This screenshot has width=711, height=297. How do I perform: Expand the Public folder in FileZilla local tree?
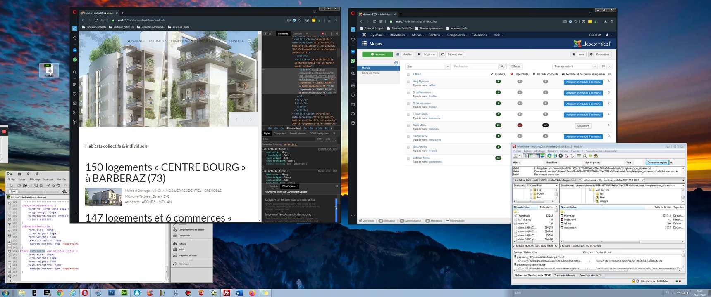531,194
